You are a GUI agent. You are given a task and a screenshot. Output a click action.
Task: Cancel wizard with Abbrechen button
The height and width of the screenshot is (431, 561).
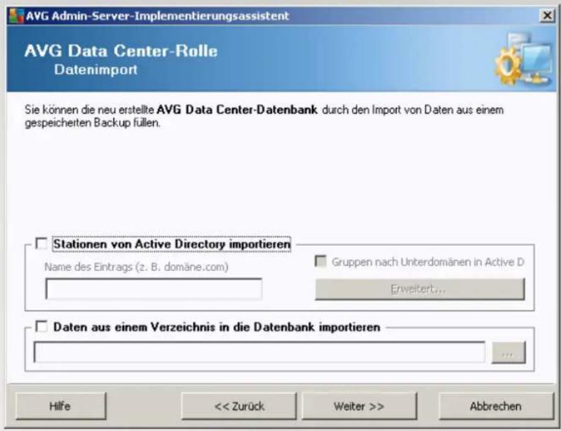coord(496,406)
